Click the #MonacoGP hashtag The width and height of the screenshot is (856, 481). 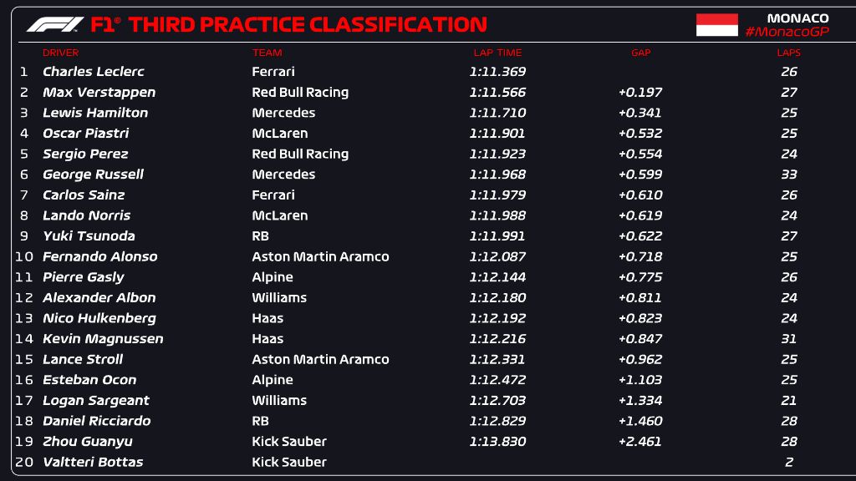pos(787,32)
